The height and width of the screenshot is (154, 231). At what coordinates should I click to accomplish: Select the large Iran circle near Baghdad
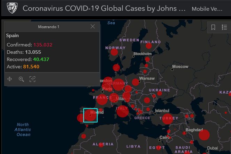point(204,135)
